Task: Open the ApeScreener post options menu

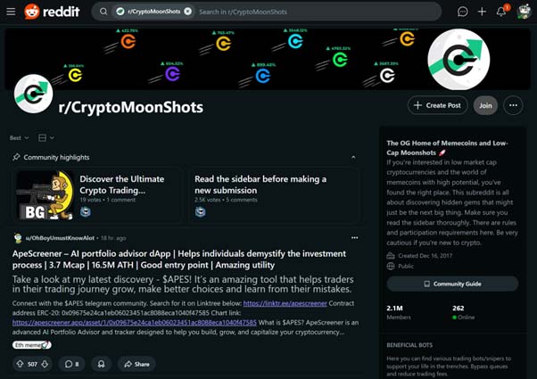Action: coord(354,237)
